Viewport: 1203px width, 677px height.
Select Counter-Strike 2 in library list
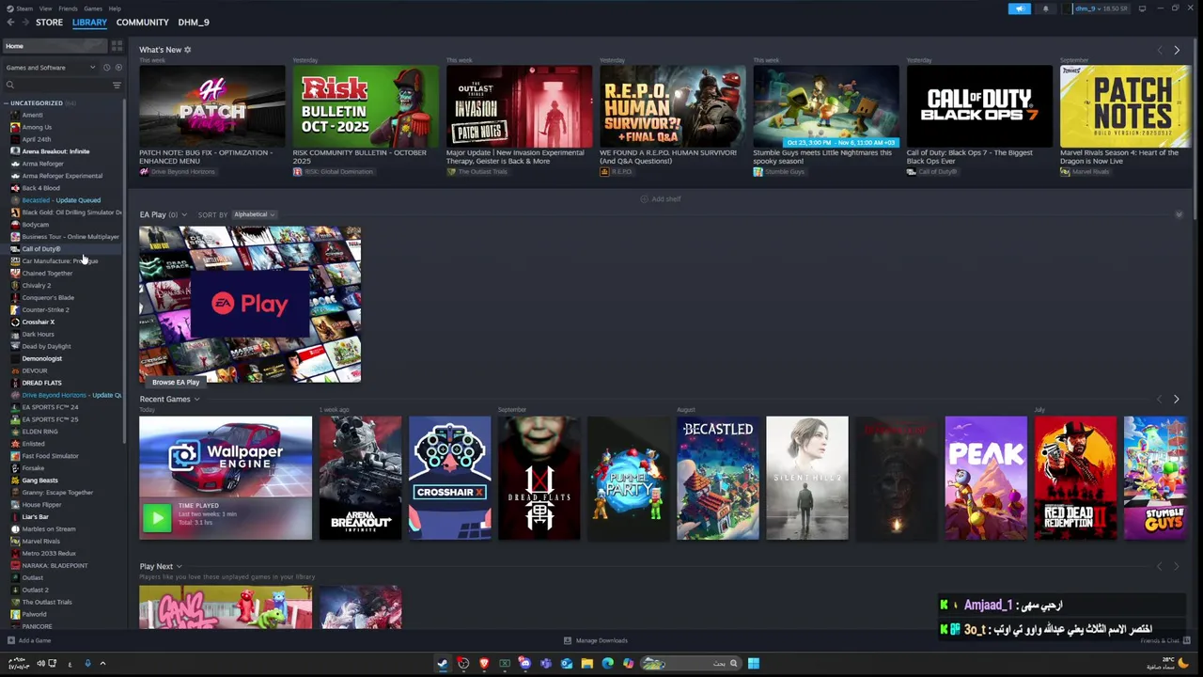tap(45, 309)
